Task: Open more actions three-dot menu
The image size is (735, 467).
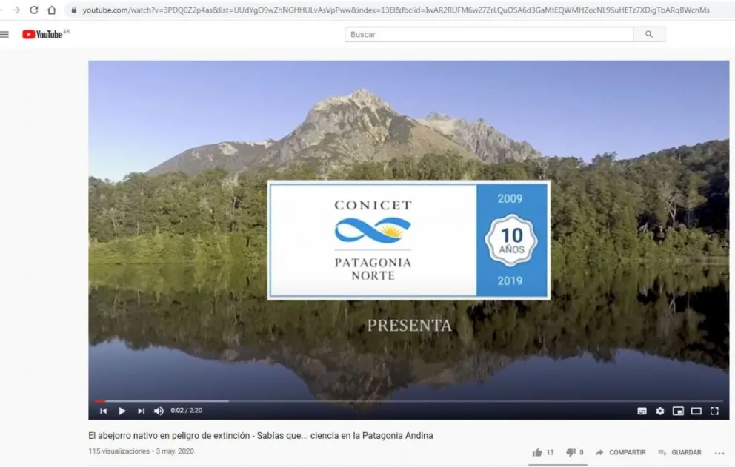Action: [719, 453]
